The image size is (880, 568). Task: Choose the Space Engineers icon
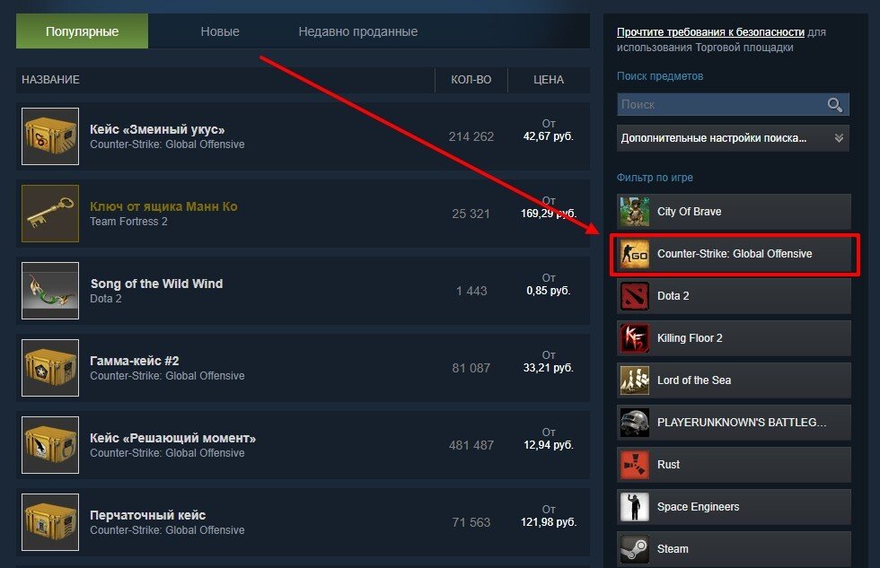point(635,507)
